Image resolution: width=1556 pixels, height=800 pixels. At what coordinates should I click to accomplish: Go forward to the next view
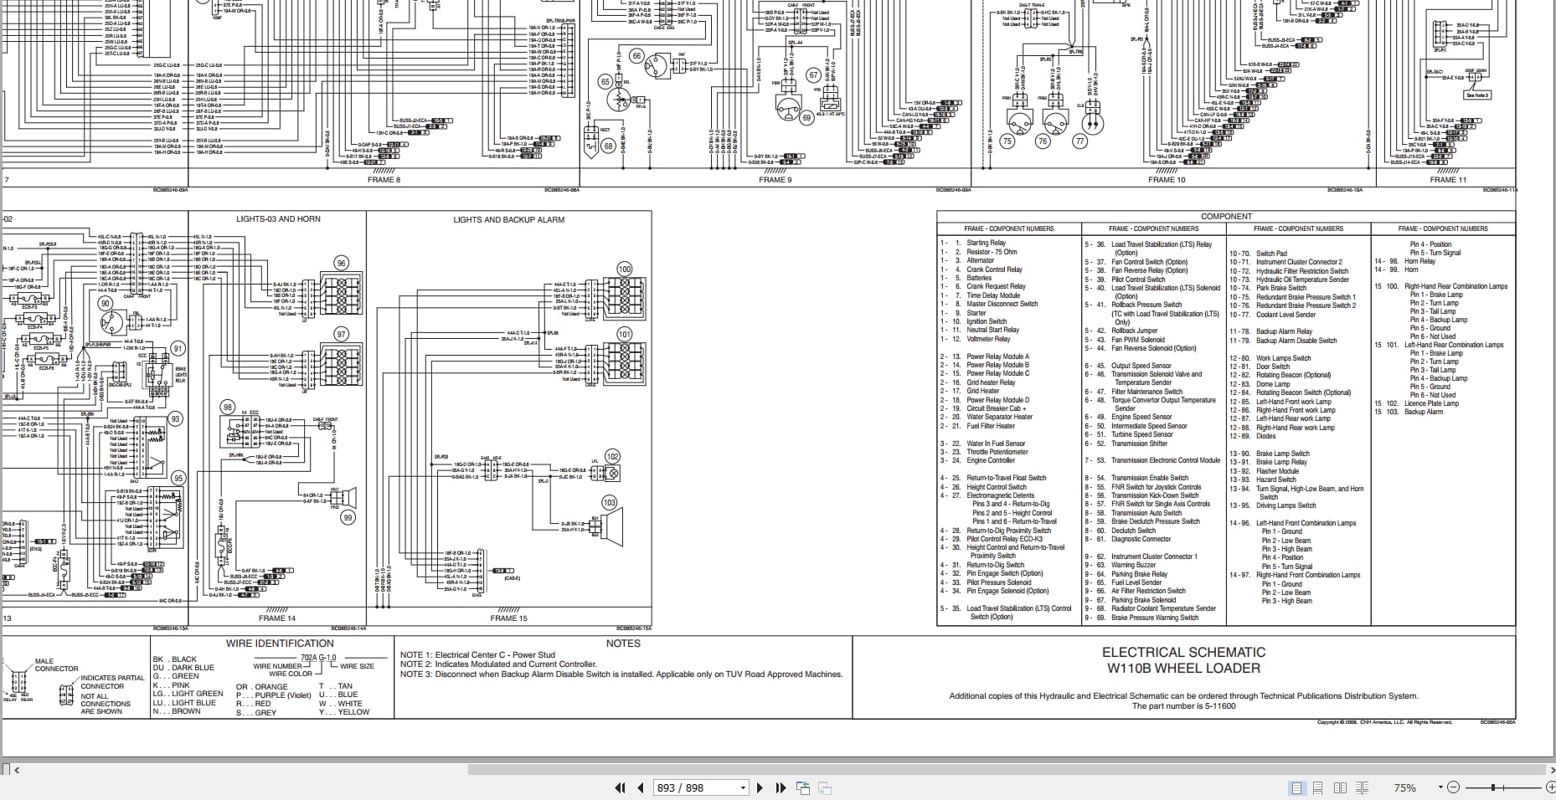[825, 787]
